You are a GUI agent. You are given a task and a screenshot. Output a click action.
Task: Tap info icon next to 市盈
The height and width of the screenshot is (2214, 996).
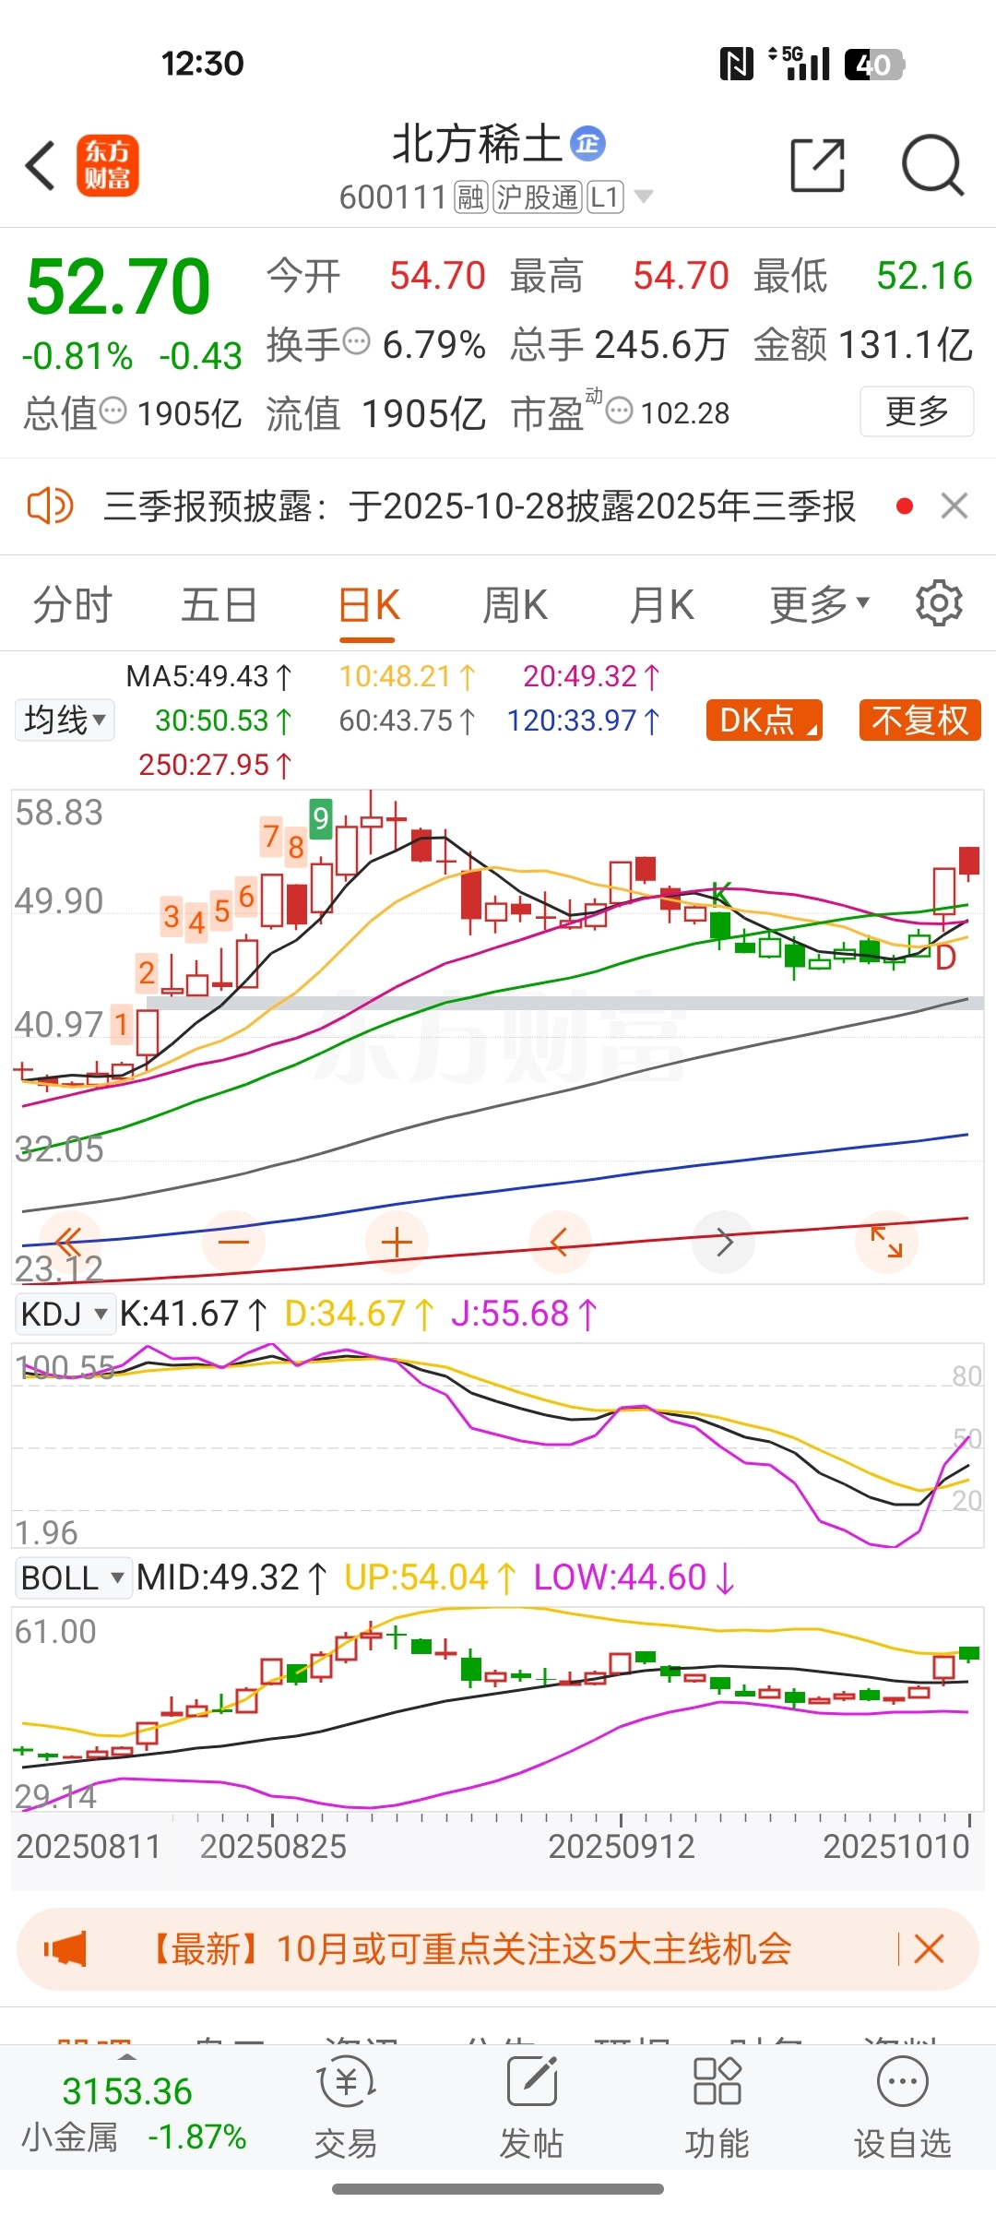click(620, 411)
